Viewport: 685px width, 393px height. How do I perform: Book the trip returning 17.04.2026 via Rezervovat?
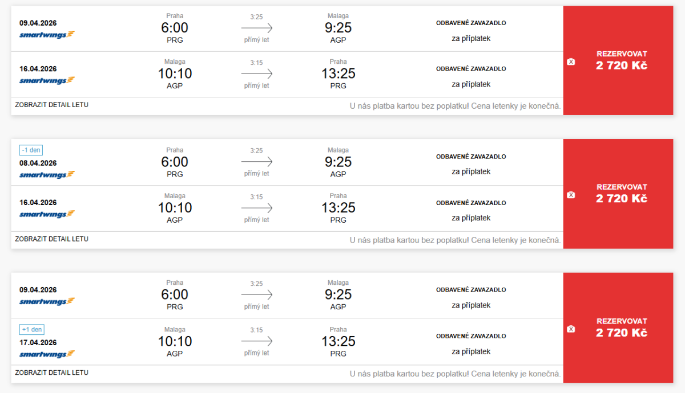click(x=622, y=327)
